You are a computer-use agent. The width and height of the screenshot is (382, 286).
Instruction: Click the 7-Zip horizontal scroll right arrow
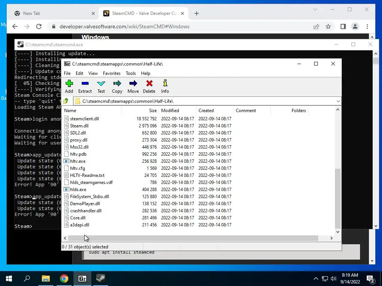(331, 238)
